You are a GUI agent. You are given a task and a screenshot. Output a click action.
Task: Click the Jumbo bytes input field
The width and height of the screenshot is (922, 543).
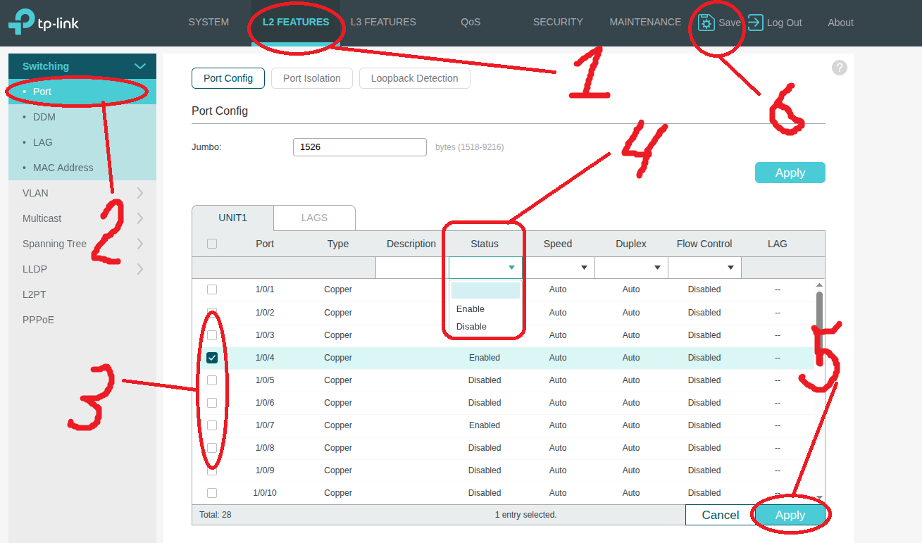click(x=359, y=147)
